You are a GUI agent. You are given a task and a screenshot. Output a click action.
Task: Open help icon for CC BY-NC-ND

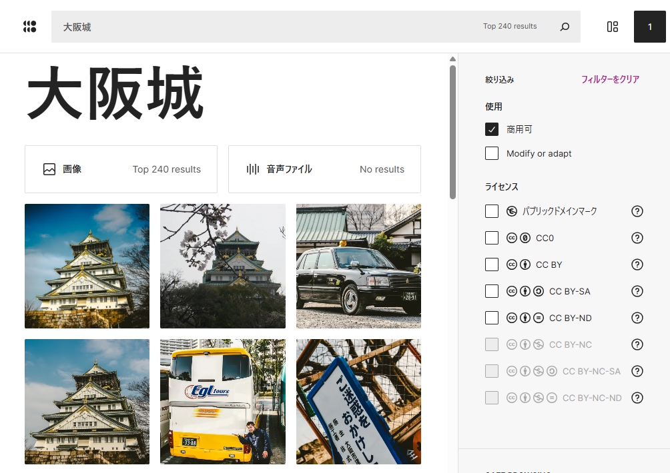tap(637, 398)
